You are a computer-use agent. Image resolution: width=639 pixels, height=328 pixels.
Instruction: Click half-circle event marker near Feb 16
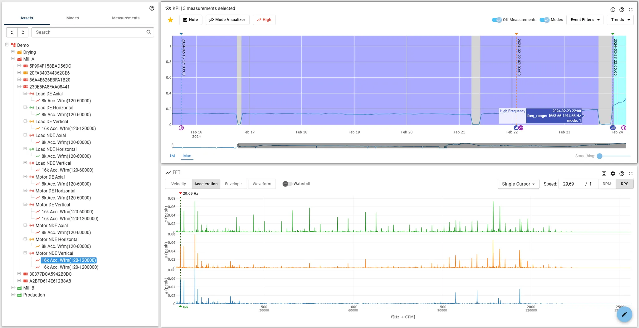181,128
